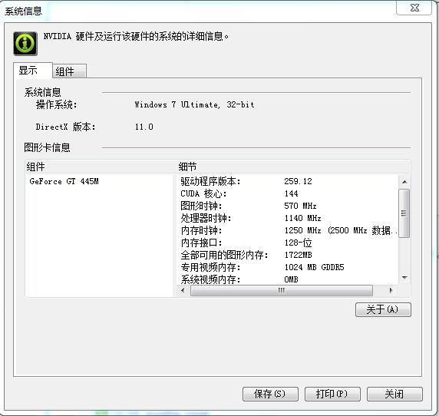The width and height of the screenshot is (439, 416).
Task: Click the horizontal scroll-left arrow
Action: pyautogui.click(x=183, y=290)
